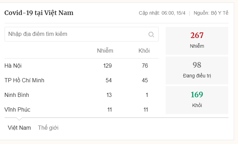238x144 pixels.
Task: Click Hà Nội recovered count 76
Action: point(145,66)
